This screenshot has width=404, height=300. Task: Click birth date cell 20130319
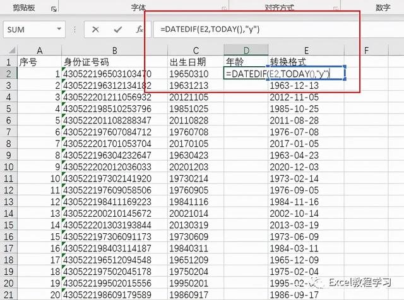pyautogui.click(x=196, y=225)
